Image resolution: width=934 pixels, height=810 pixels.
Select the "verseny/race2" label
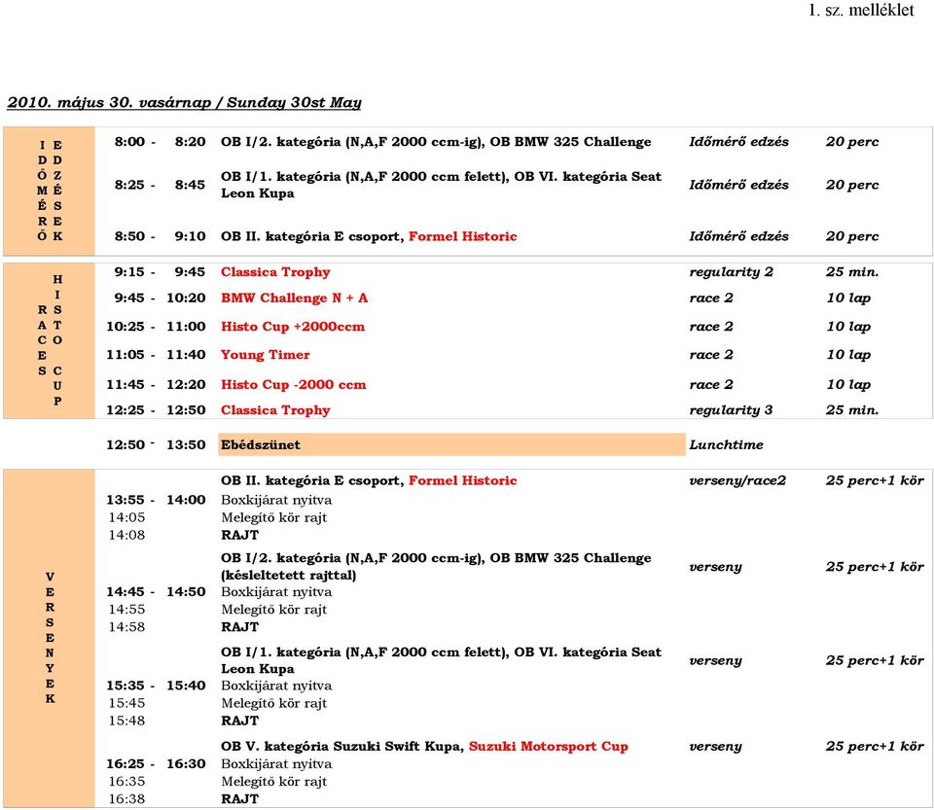coord(737,481)
